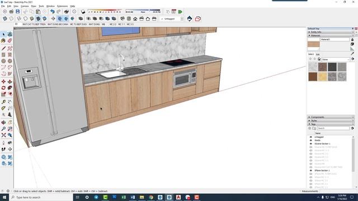Pick the dark charcoal stone material
The image size is (358, 201).
pos(332,67)
